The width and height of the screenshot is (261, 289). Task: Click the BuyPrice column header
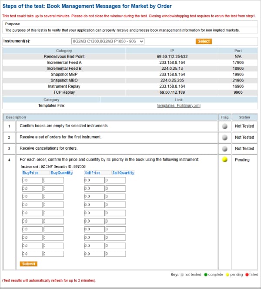(31, 173)
